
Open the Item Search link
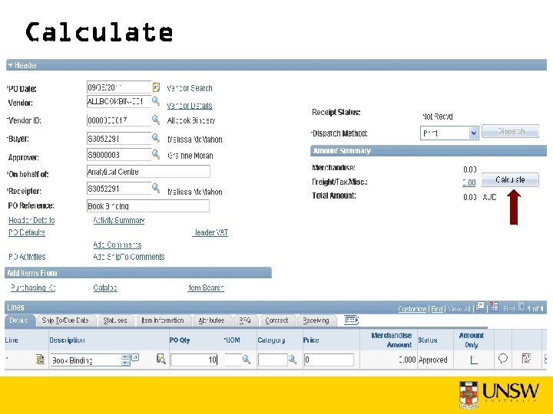coord(206,287)
